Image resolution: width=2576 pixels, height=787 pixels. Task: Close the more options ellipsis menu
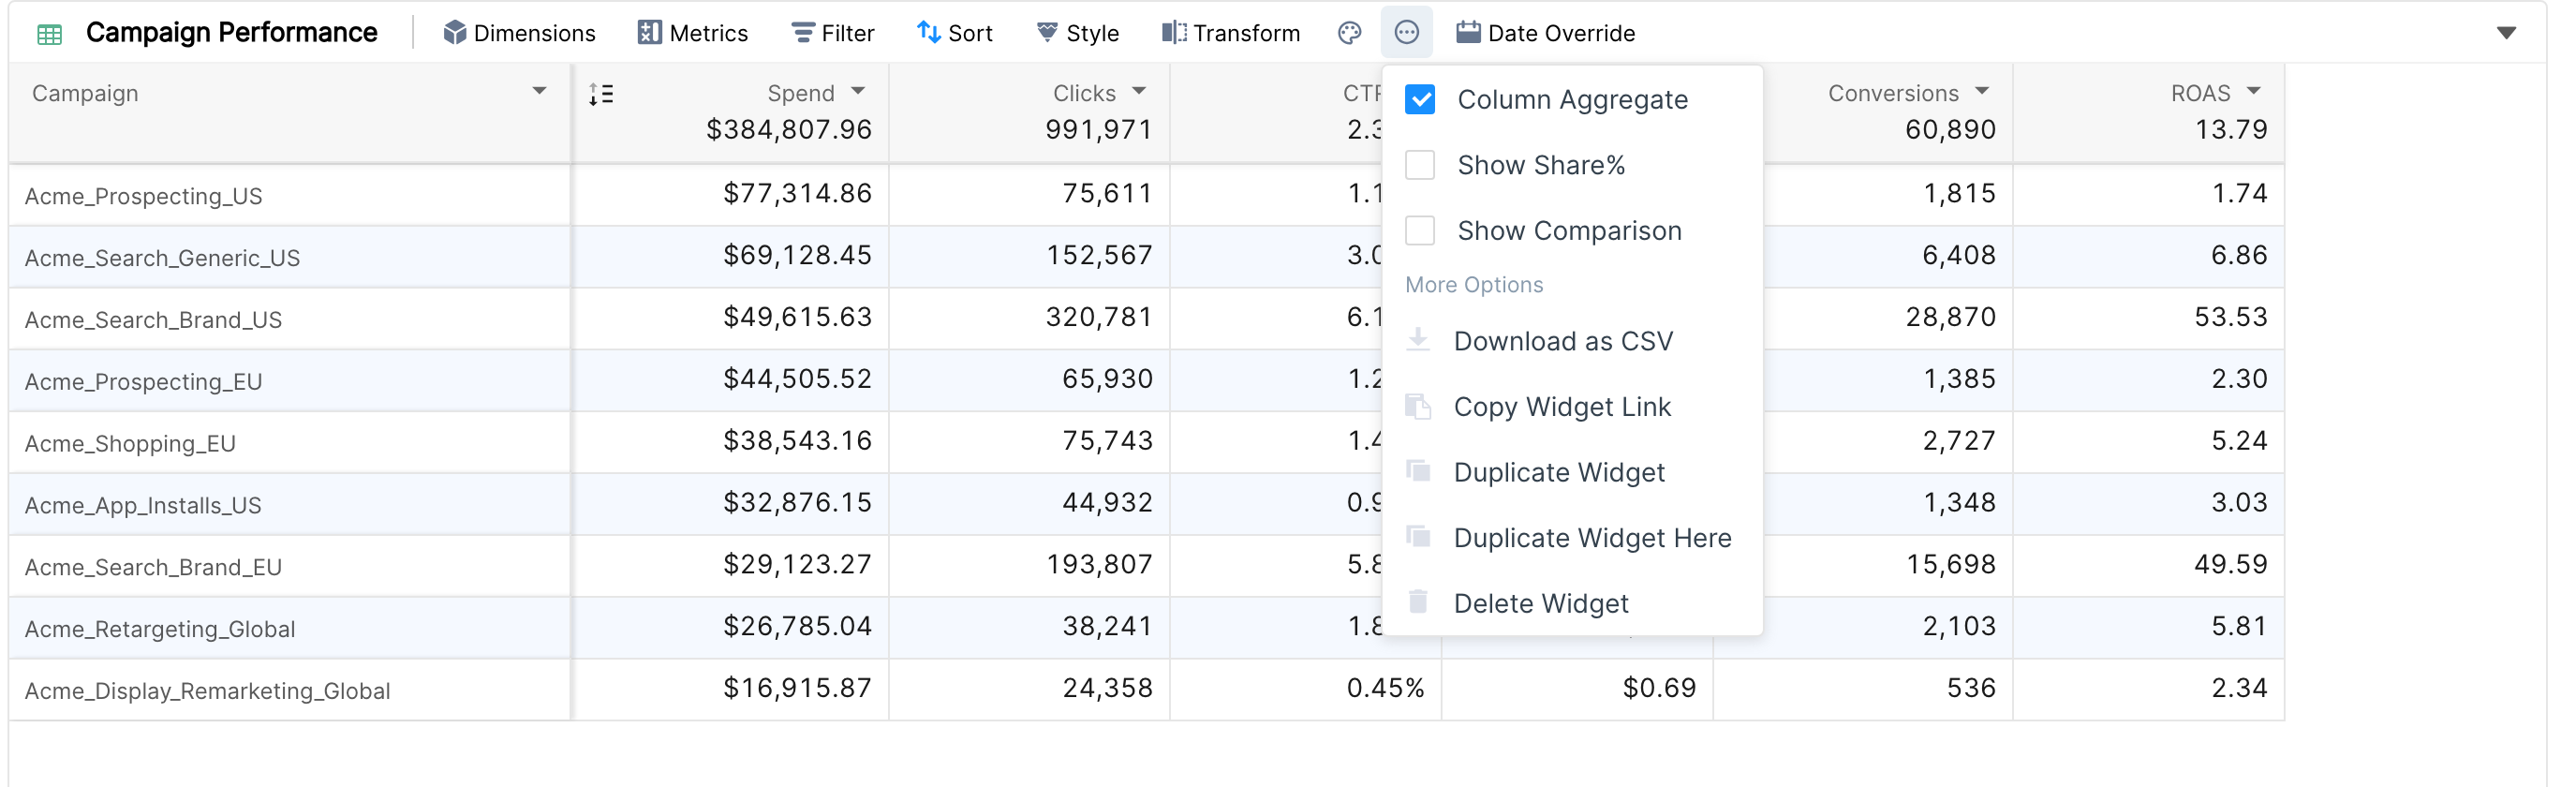[x=1406, y=33]
